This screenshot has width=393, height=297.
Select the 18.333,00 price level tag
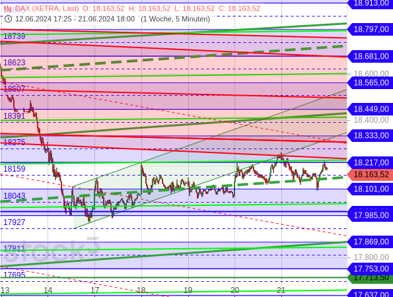(370, 136)
